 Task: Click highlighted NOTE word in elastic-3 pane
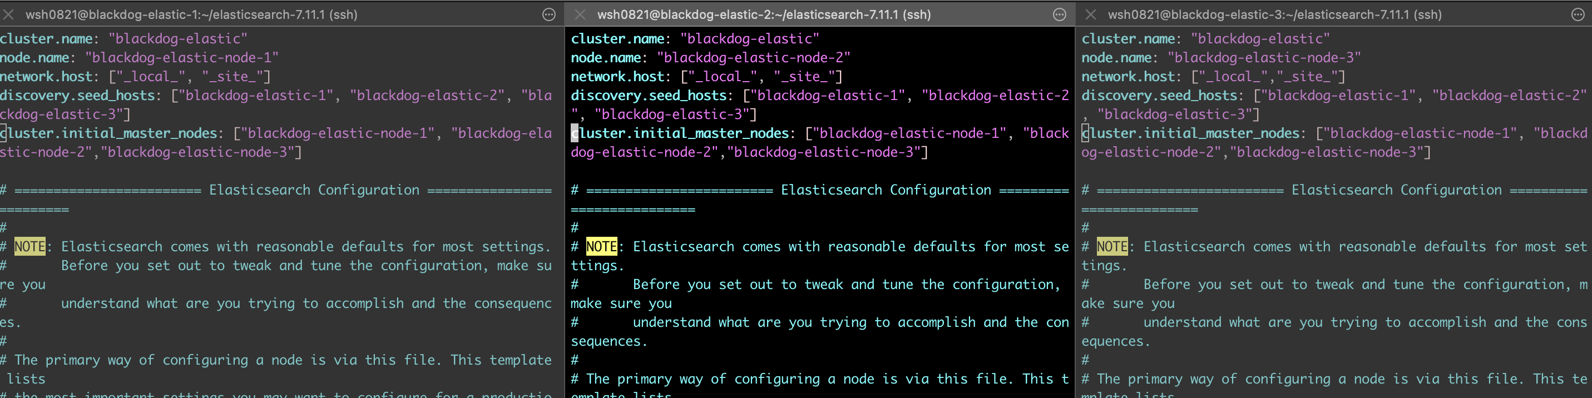pos(1112,247)
